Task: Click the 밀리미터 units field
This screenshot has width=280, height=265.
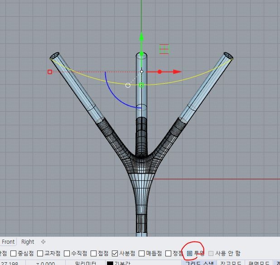Action: [82, 263]
